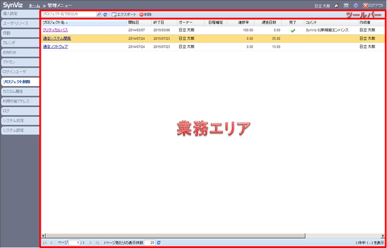Open the 通信ソフトウェア project link

55,46
